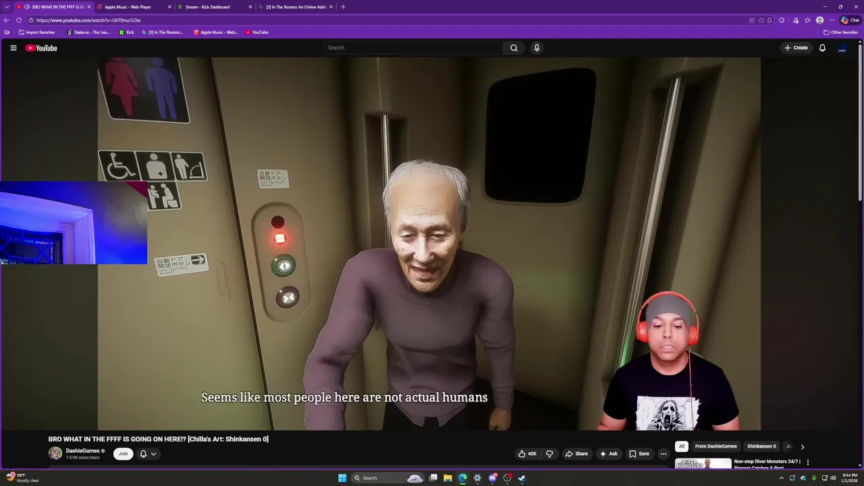Image resolution: width=864 pixels, height=486 pixels.
Task: Open the browser profile avatar
Action: [820, 20]
